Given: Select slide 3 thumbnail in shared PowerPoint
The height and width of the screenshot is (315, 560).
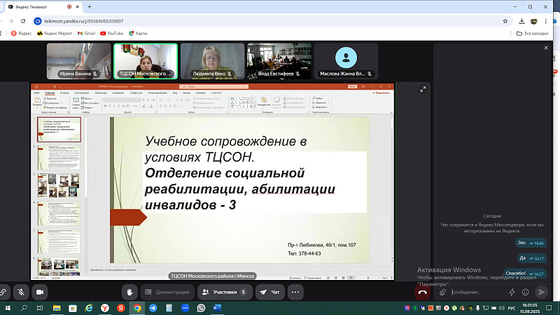Looking at the screenshot, I should pos(59,185).
